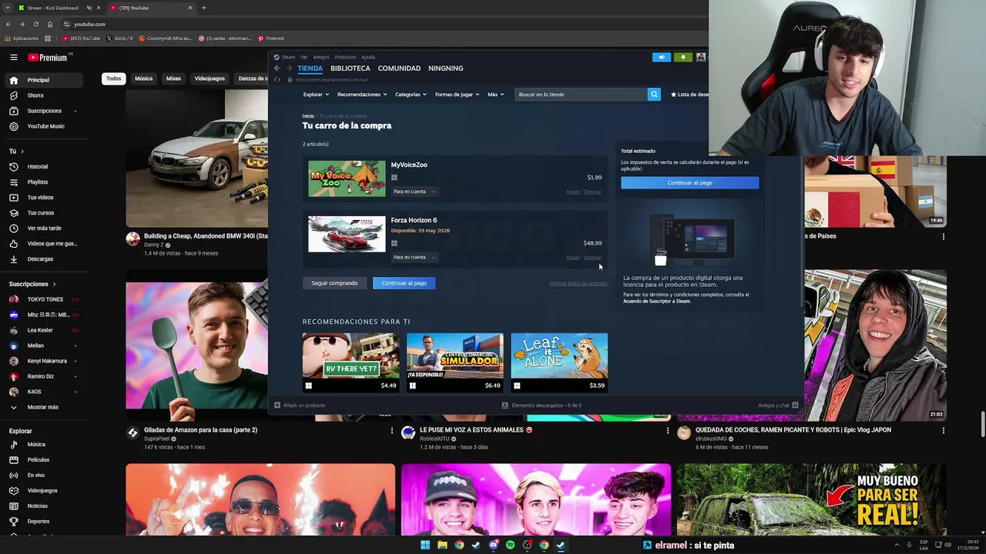Go forward with Steam's forward arrow

coord(289,68)
